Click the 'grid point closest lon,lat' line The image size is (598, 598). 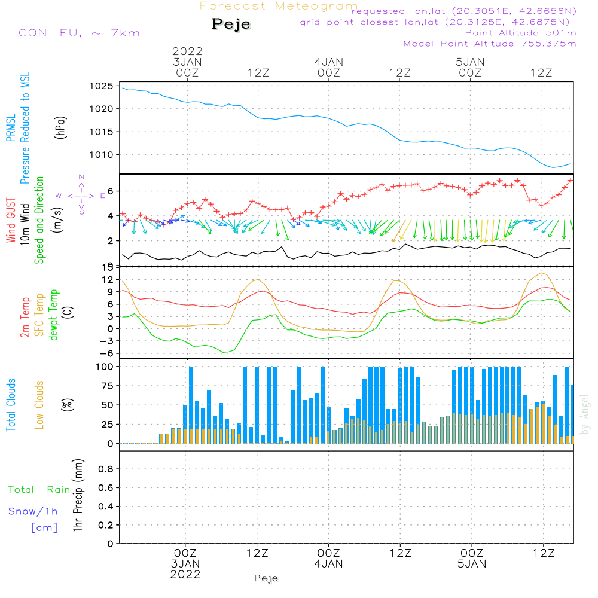pos(435,22)
